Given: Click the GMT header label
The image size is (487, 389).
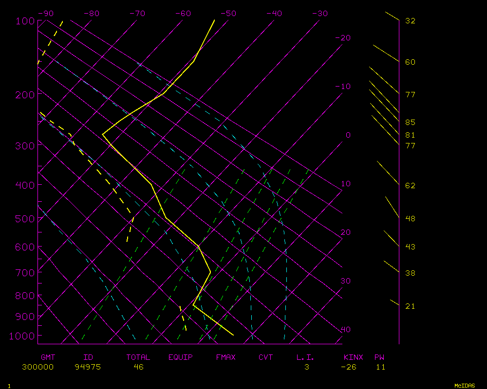Looking at the screenshot, I should point(48,357).
